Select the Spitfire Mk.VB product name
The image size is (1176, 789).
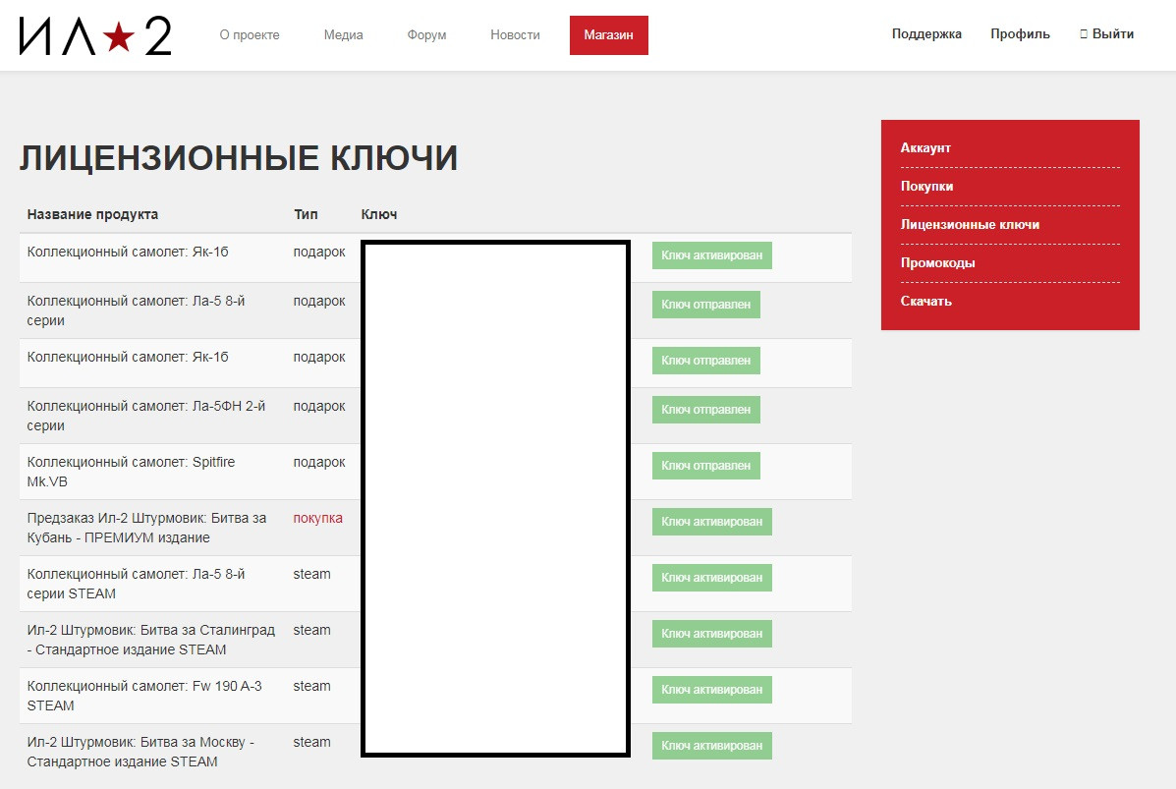pos(132,472)
